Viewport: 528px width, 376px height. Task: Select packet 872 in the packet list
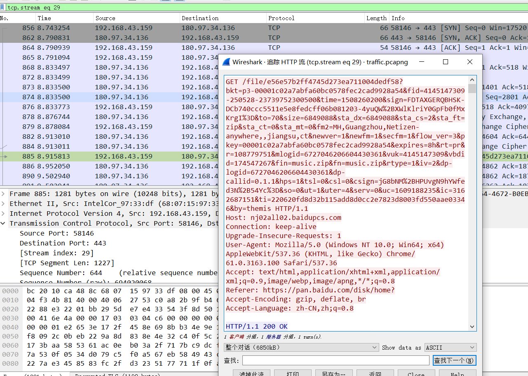(x=109, y=77)
